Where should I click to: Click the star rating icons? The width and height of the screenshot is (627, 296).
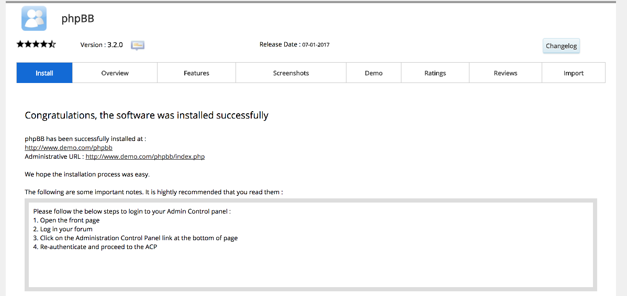point(36,44)
